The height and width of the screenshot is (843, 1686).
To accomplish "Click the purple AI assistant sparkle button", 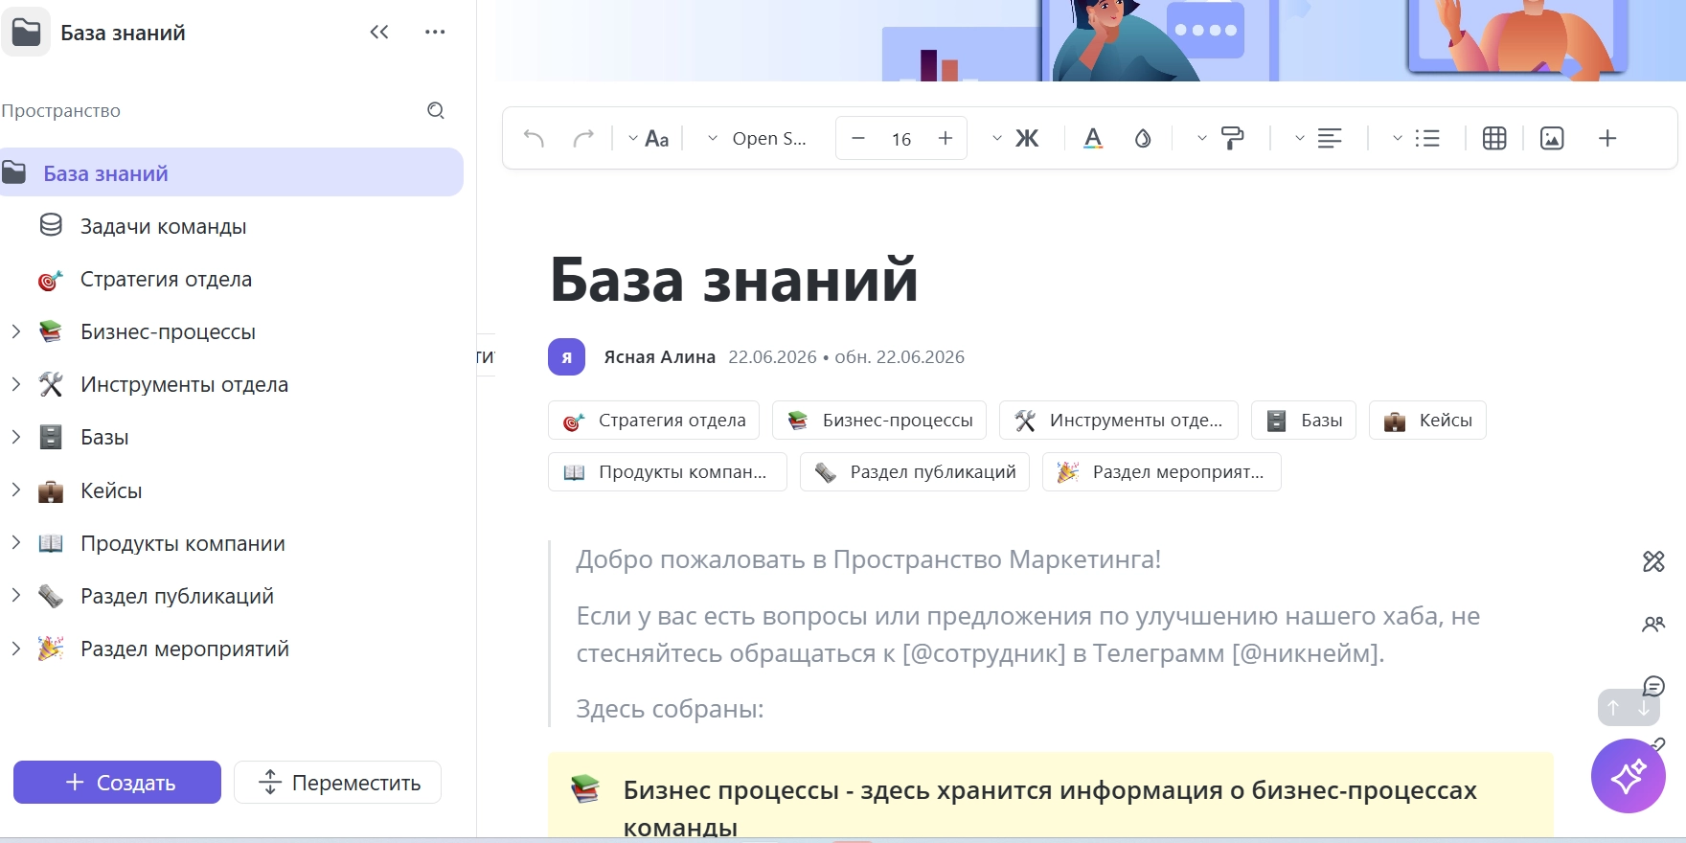I will [1628, 776].
